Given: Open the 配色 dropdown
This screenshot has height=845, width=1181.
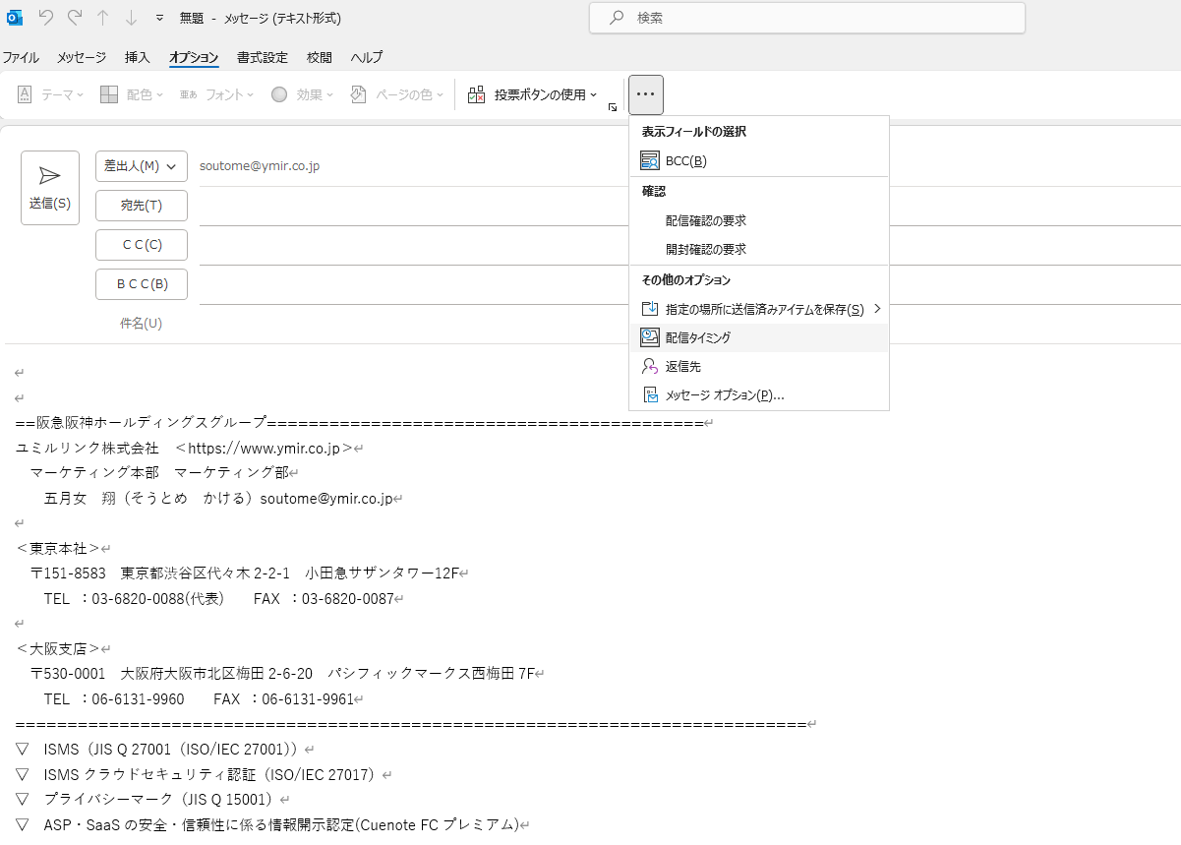Looking at the screenshot, I should coord(133,94).
